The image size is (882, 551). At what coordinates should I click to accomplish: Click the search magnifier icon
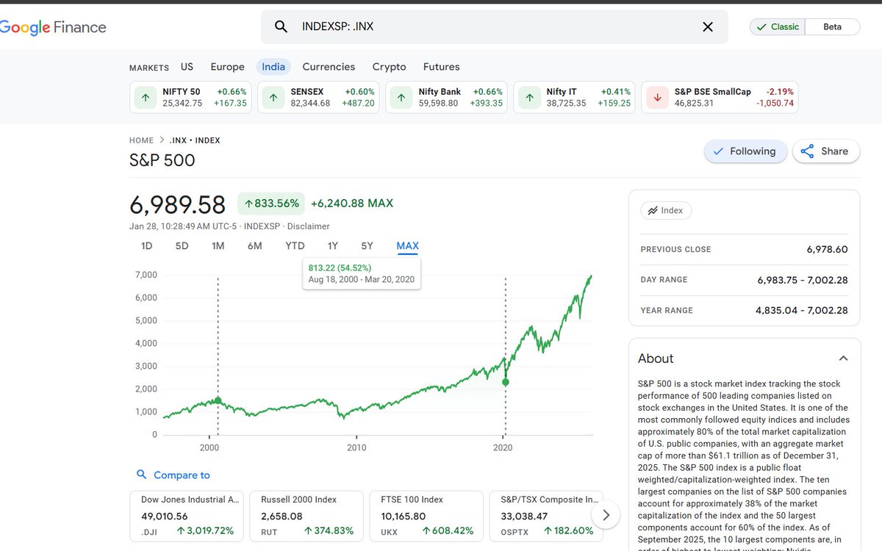coord(281,26)
